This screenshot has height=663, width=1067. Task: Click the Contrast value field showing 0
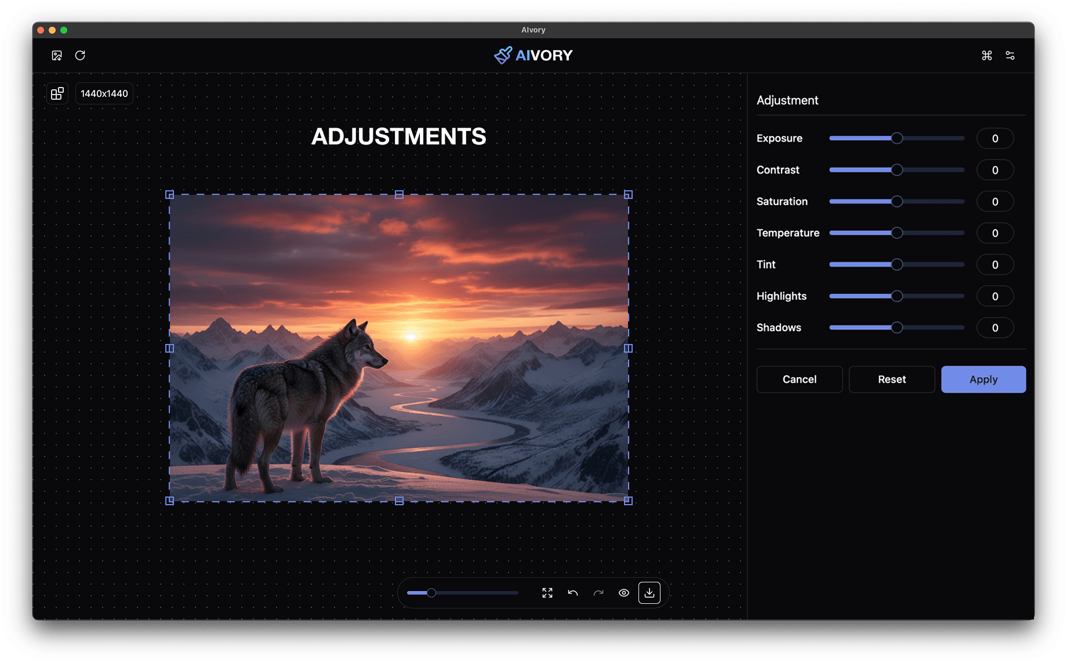(995, 169)
